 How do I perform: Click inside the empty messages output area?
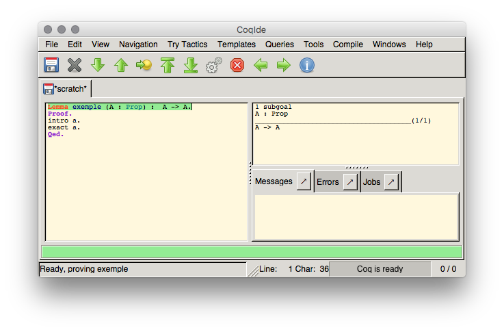(x=356, y=216)
